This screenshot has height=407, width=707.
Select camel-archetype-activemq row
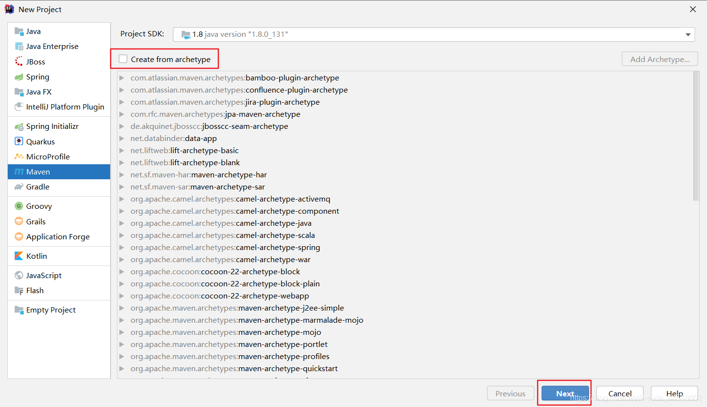(x=406, y=199)
